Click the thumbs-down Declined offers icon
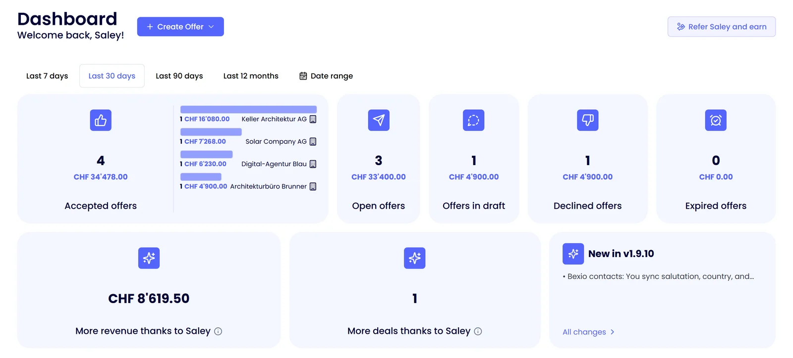The image size is (793, 358). point(588,120)
